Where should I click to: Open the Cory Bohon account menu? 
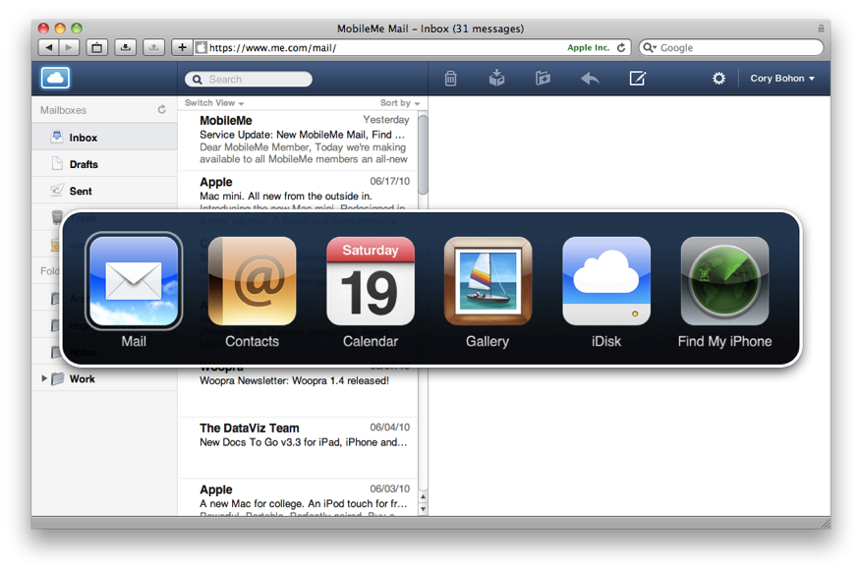[x=782, y=78]
